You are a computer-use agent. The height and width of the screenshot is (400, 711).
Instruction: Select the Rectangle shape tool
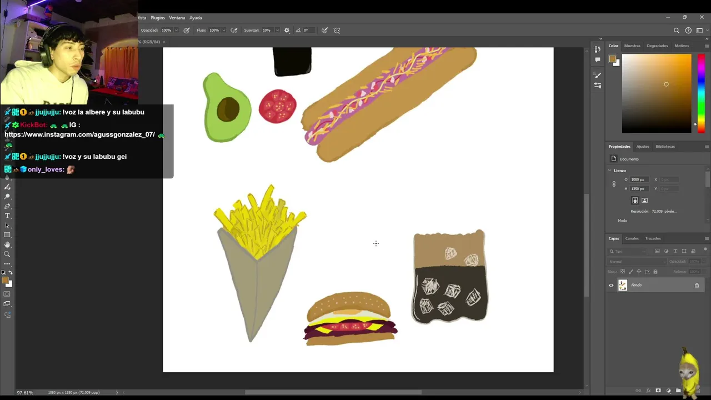[7, 235]
